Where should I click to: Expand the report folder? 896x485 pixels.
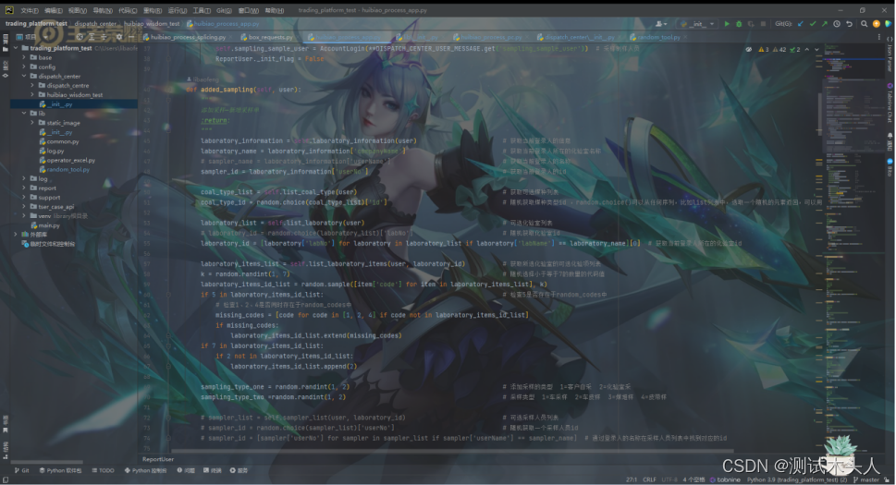pyautogui.click(x=24, y=188)
